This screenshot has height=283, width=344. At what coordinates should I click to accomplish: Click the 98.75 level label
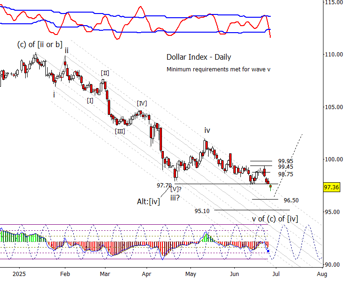point(286,174)
